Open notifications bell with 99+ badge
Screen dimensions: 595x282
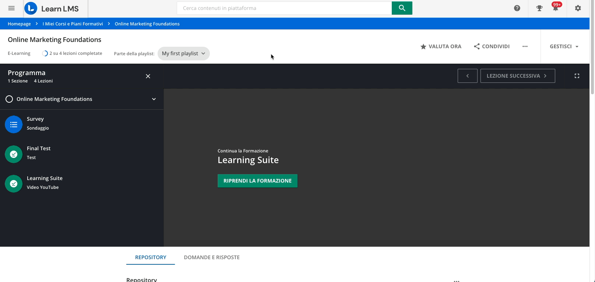[x=556, y=7]
